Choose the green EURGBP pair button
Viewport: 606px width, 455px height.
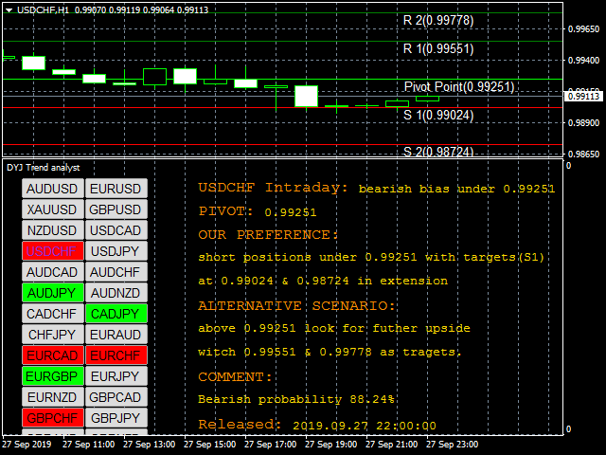click(53, 376)
